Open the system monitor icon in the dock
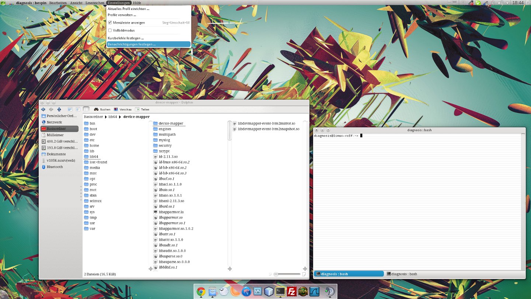 point(258,292)
